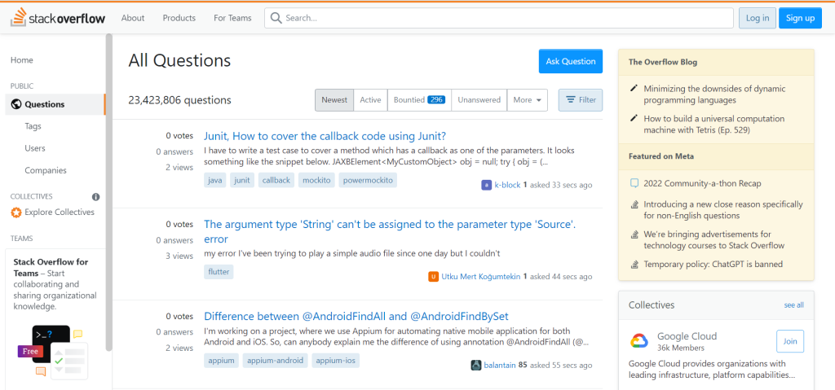Switch to the Bountied tab
The width and height of the screenshot is (835, 390).
[x=419, y=100]
